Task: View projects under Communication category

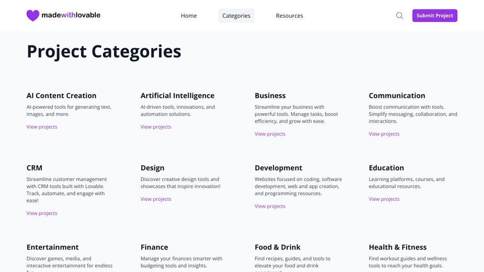Action: [384, 134]
